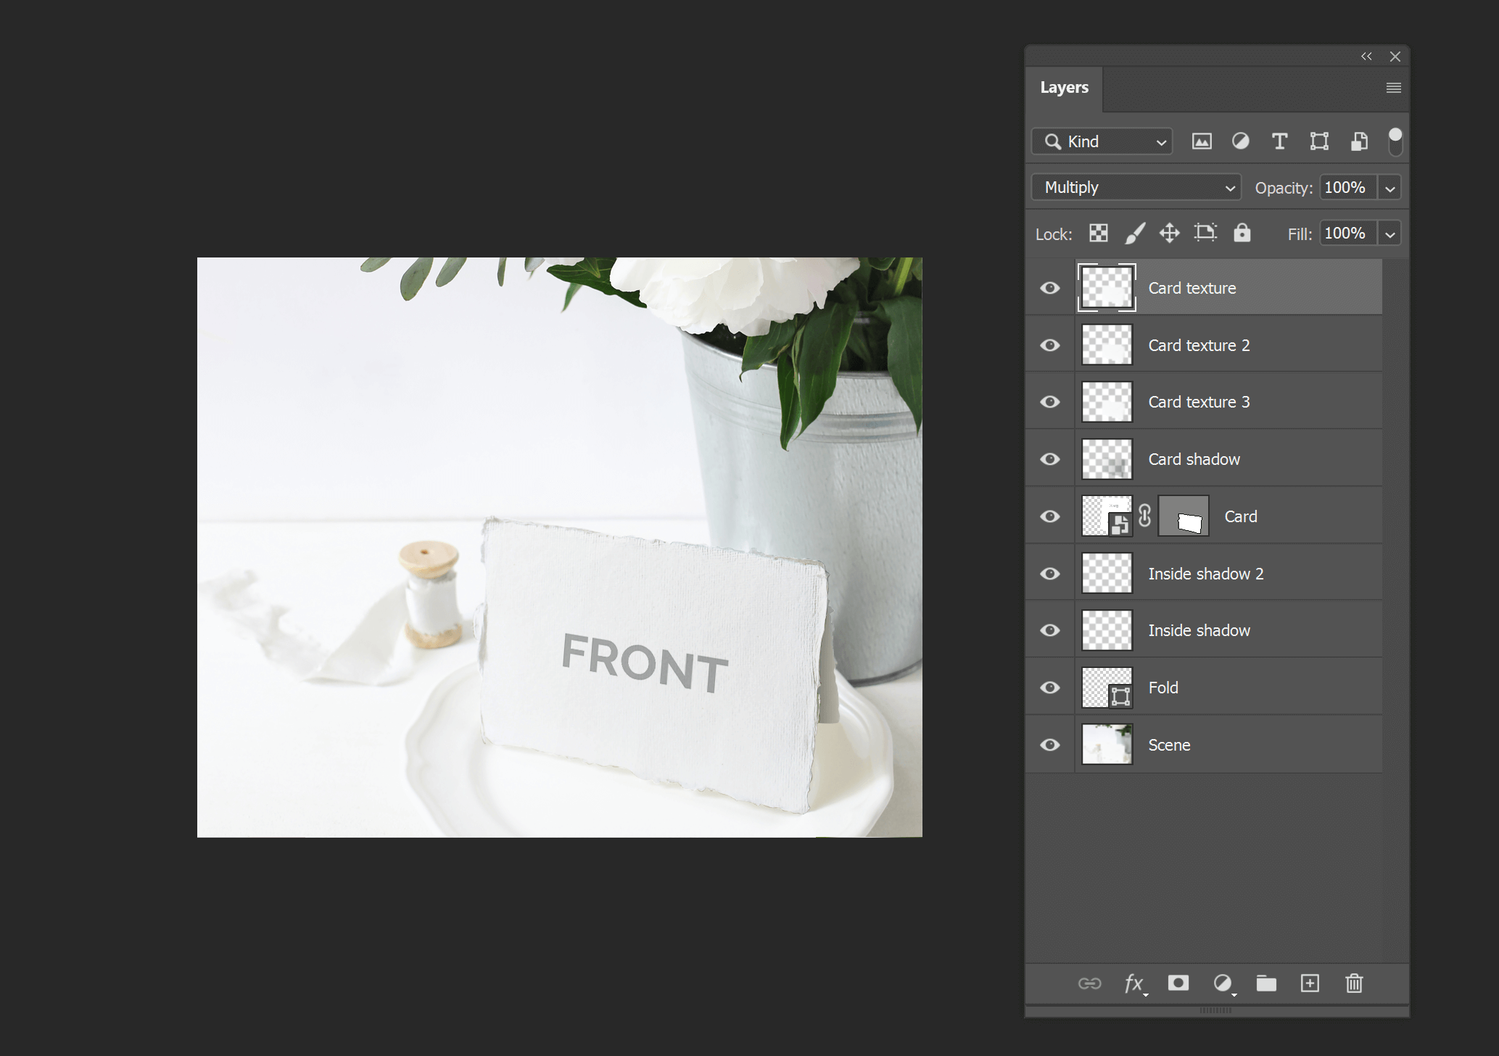This screenshot has width=1499, height=1056.
Task: Click the Add layer mask icon
Action: click(x=1178, y=983)
